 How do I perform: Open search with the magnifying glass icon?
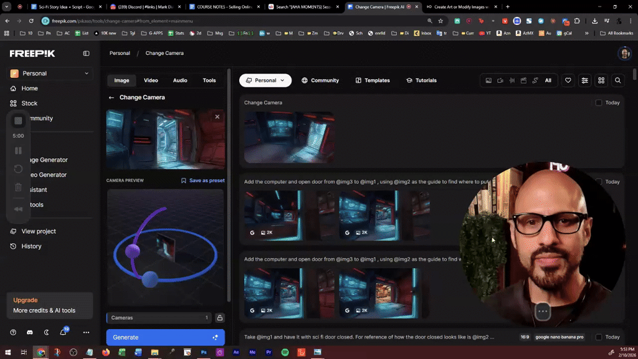617,80
